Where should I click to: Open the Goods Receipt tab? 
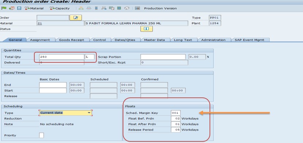click(x=72, y=40)
